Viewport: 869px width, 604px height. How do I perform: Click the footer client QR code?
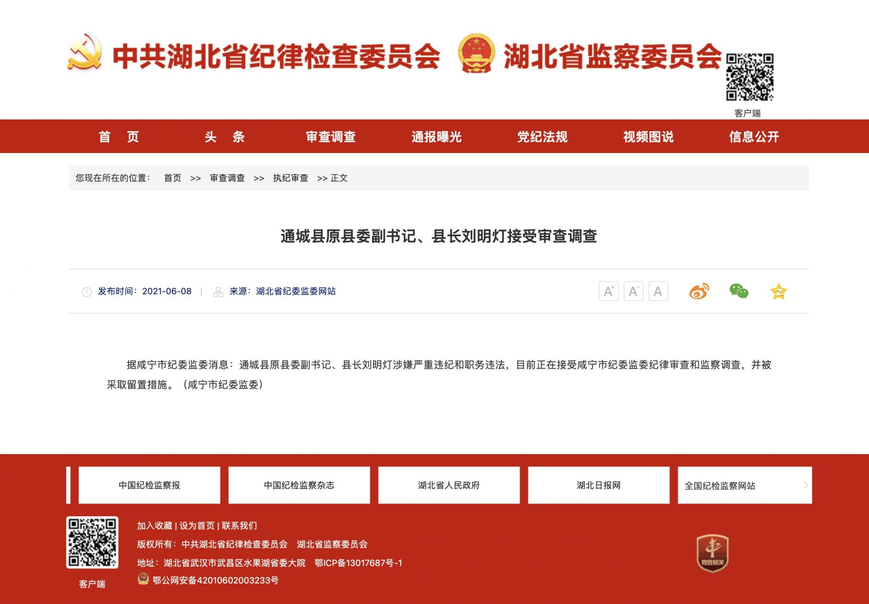point(92,542)
